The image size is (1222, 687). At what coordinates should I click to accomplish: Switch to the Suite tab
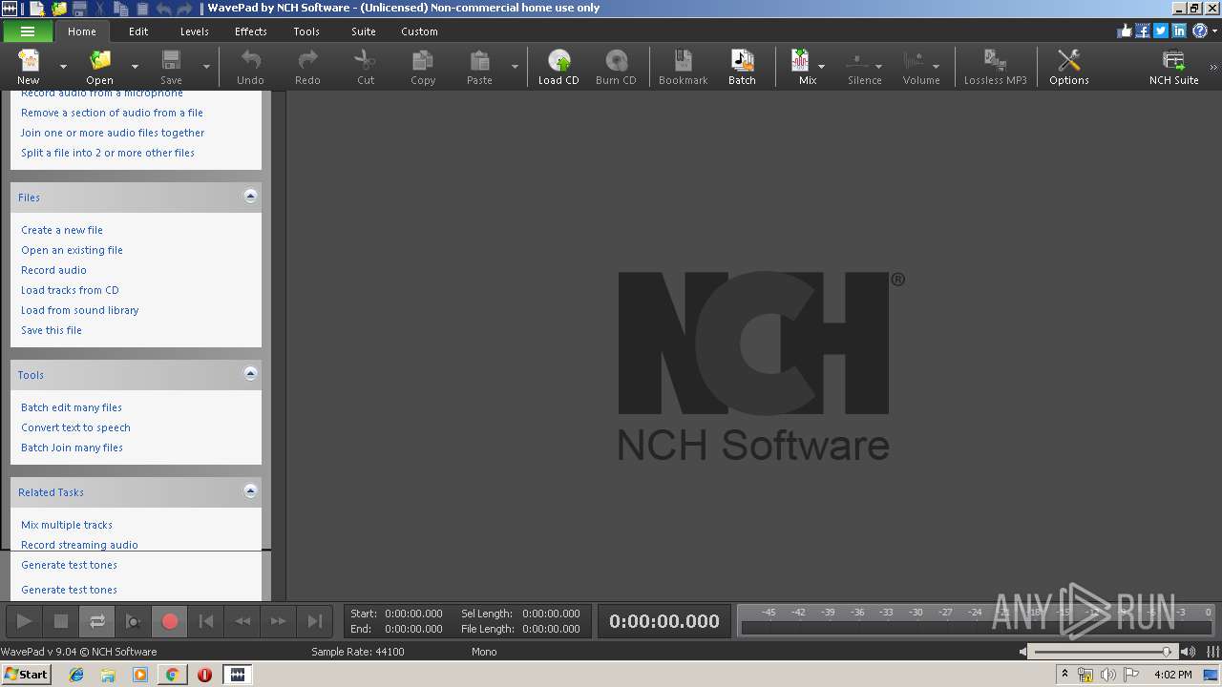click(x=364, y=31)
